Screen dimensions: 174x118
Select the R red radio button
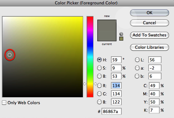pos(99,86)
